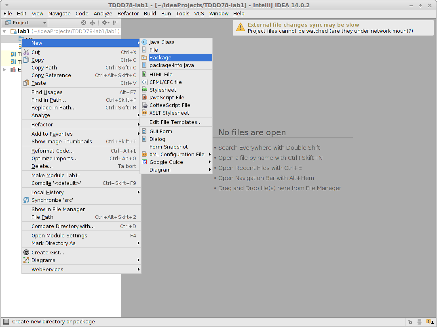
Task: Choose Synchronize 'src'
Action: point(81,200)
